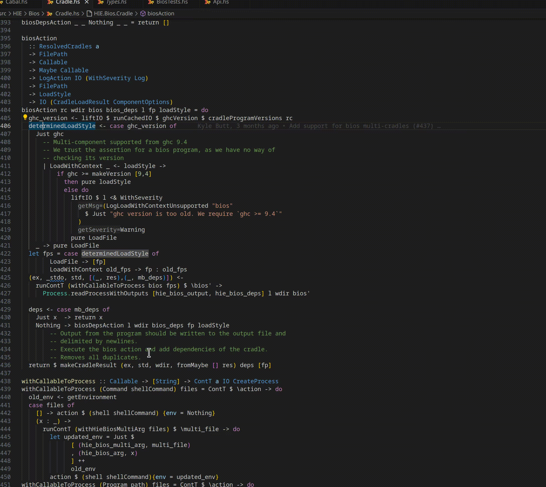Close the Cradle.hs editor tab
546x487 pixels.
pyautogui.click(x=87, y=2)
